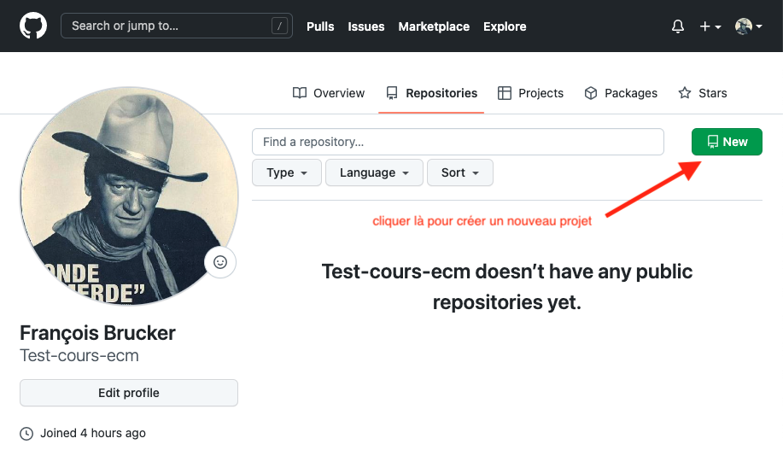Screen dimensions: 783x450
Task: Select the Repositories tab
Action: click(431, 93)
